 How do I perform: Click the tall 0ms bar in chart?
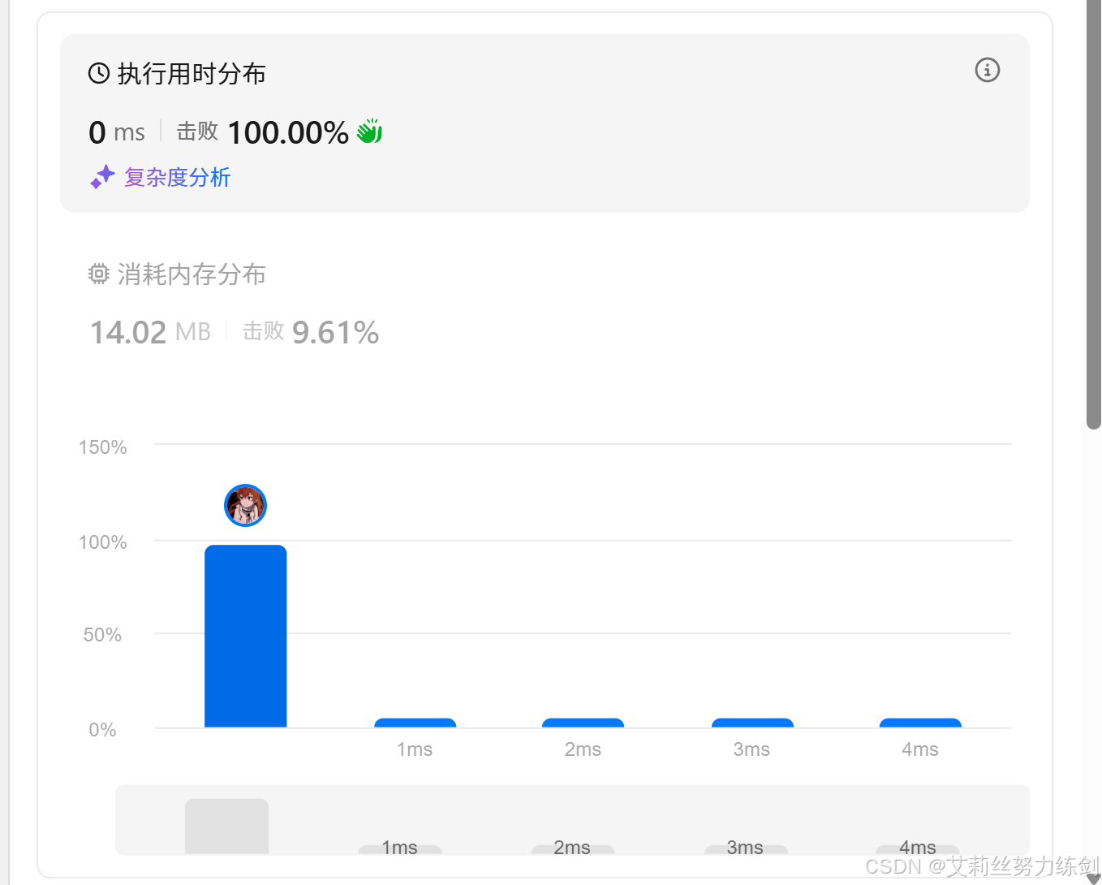pos(245,636)
